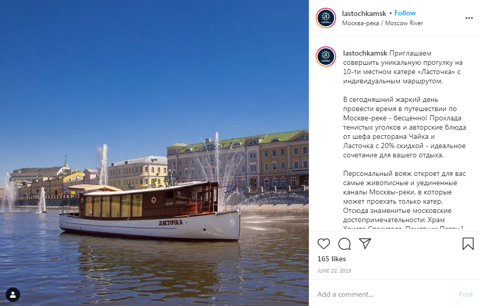Select the boat photo

[x=154, y=153]
